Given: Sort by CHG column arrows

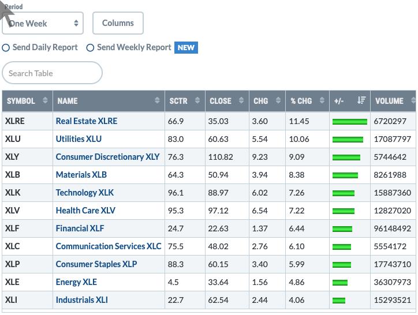Looking at the screenshot, I should click(278, 100).
